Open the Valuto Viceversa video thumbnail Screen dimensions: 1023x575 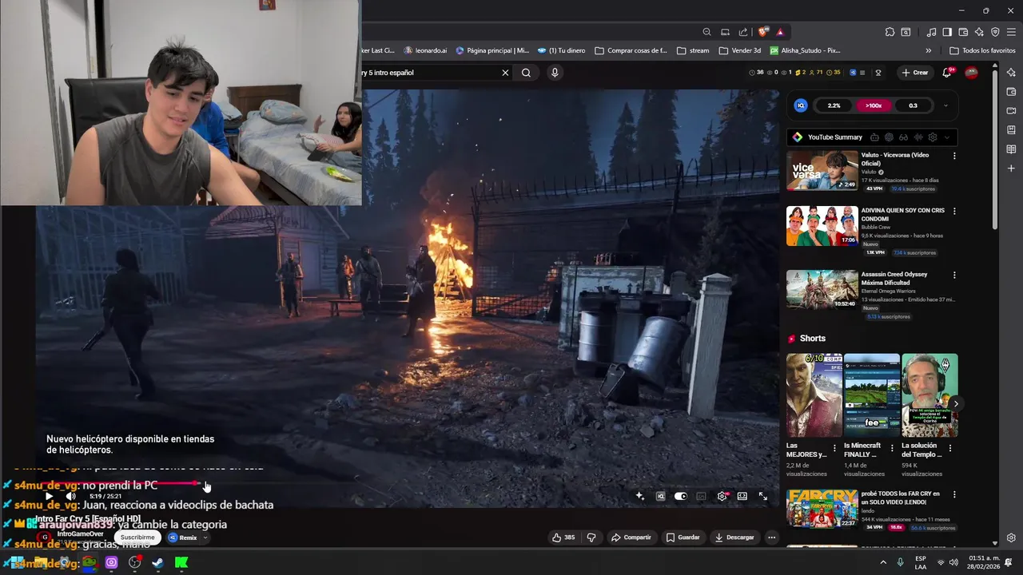coord(822,171)
